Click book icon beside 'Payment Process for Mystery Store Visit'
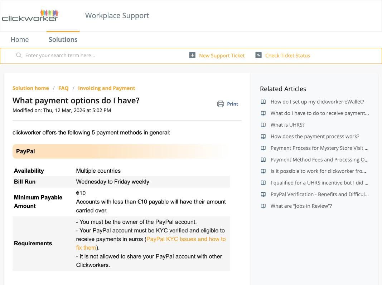Screen dimensions: 382x285 (263, 148)
